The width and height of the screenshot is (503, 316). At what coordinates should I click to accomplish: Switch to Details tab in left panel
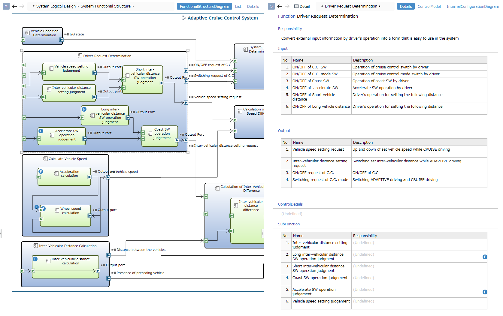pos(253,6)
